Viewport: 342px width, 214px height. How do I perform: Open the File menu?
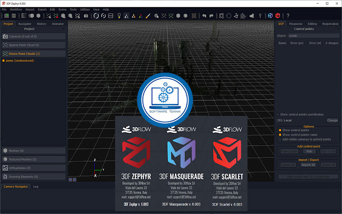tap(4, 10)
